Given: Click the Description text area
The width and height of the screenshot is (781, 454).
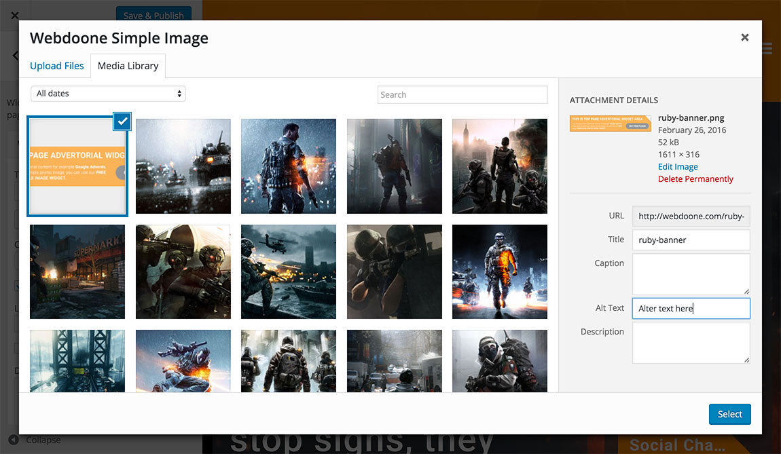Looking at the screenshot, I should pos(691,343).
